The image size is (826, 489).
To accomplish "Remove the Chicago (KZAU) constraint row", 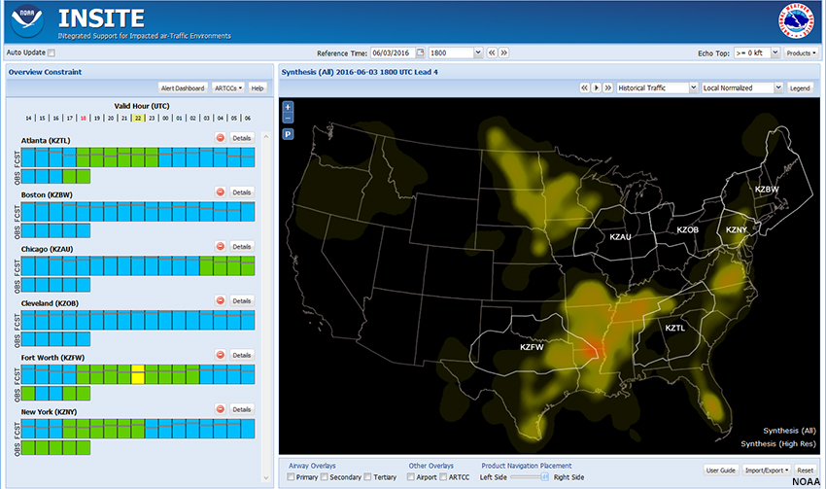I will pos(221,247).
